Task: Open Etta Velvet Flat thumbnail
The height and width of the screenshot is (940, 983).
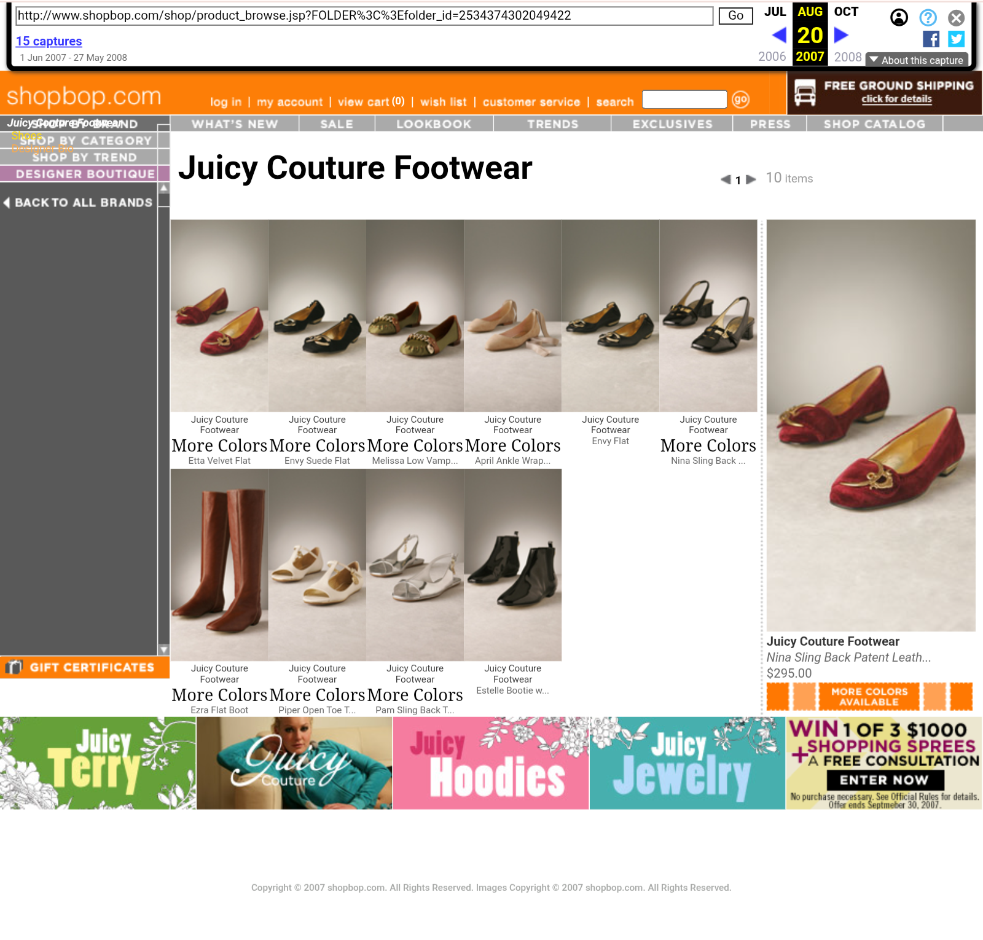Action: click(x=219, y=316)
